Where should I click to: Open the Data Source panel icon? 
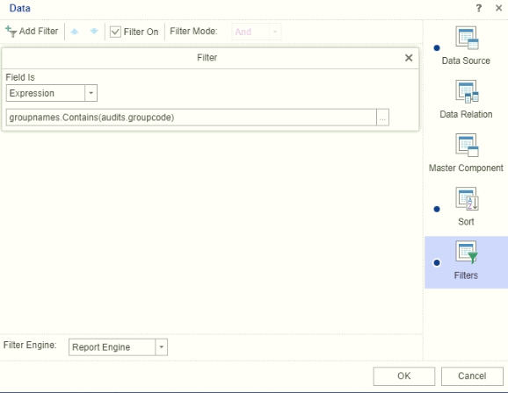pos(467,38)
